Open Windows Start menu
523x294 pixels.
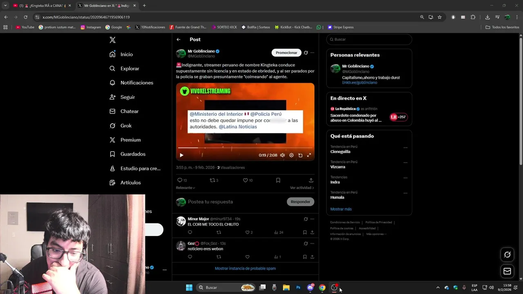click(x=189, y=287)
